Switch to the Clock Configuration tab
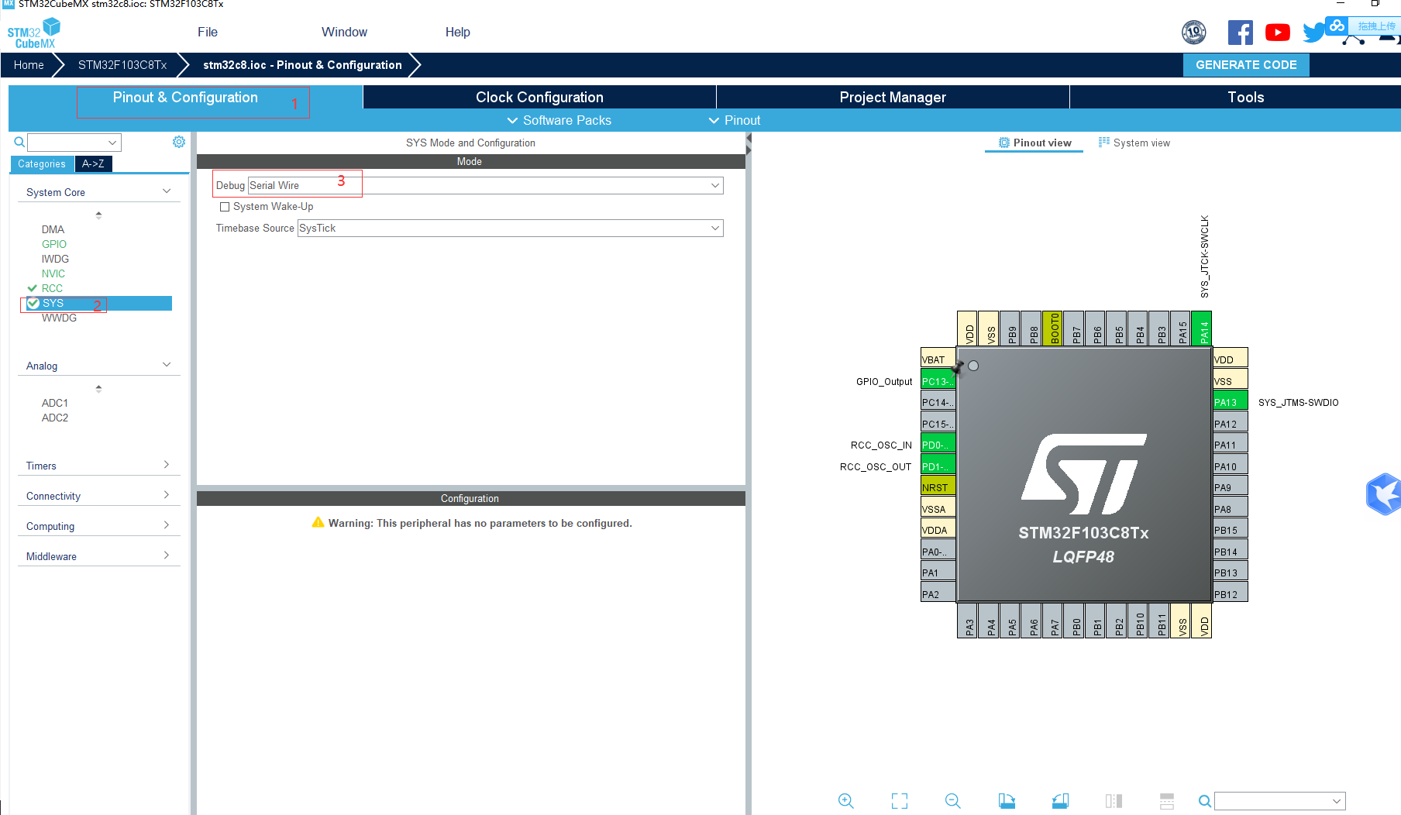This screenshot has height=815, width=1401. point(539,97)
